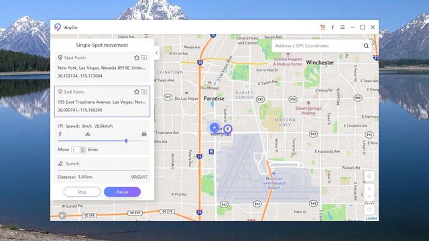Click McCarran International Airport map label
The width and height of the screenshot is (429, 241).
coord(274,183)
